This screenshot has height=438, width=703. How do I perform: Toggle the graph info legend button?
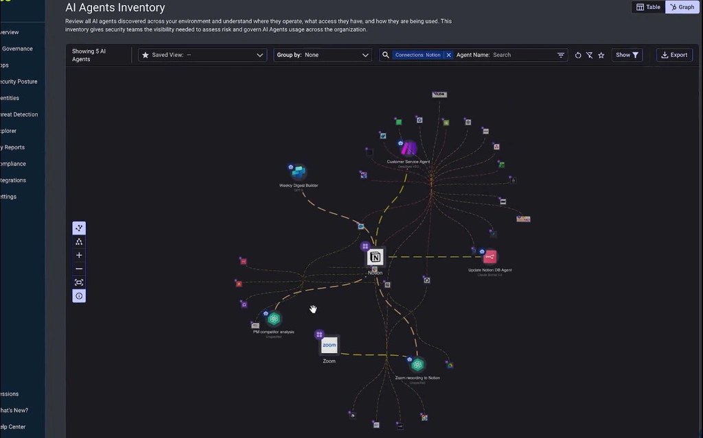point(79,296)
